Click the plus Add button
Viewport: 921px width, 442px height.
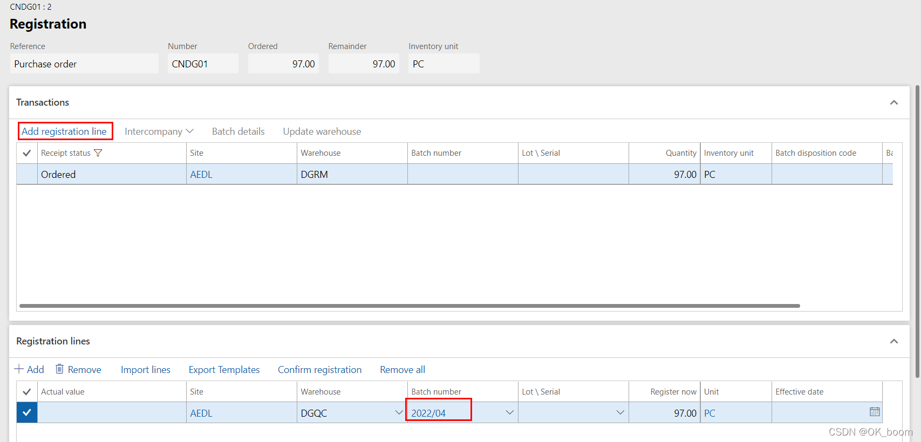coord(29,369)
